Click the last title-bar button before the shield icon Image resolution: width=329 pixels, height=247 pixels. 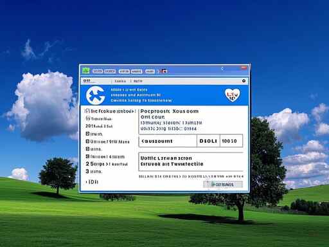[x=150, y=71]
